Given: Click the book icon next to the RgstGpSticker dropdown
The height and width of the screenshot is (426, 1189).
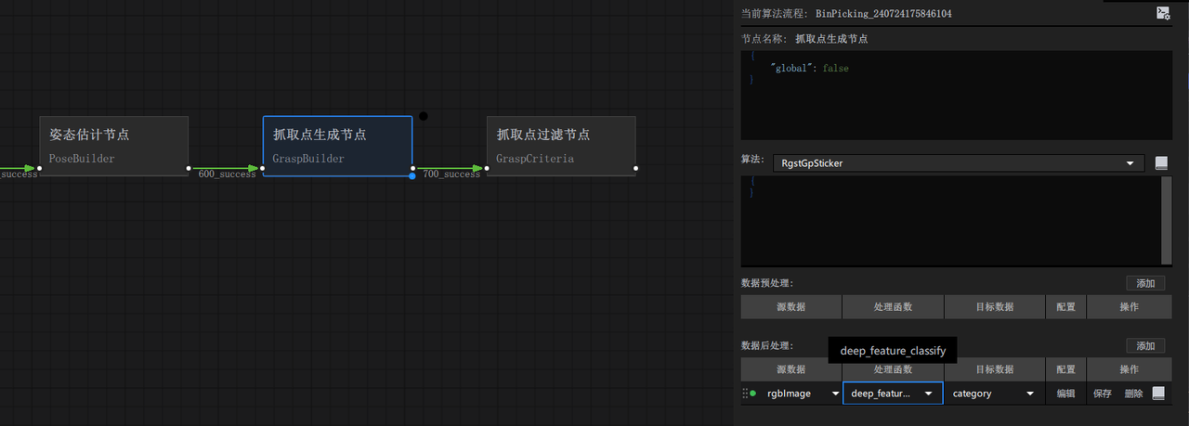Looking at the screenshot, I should [x=1161, y=163].
